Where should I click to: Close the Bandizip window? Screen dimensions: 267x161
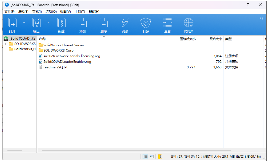click(260, 5)
